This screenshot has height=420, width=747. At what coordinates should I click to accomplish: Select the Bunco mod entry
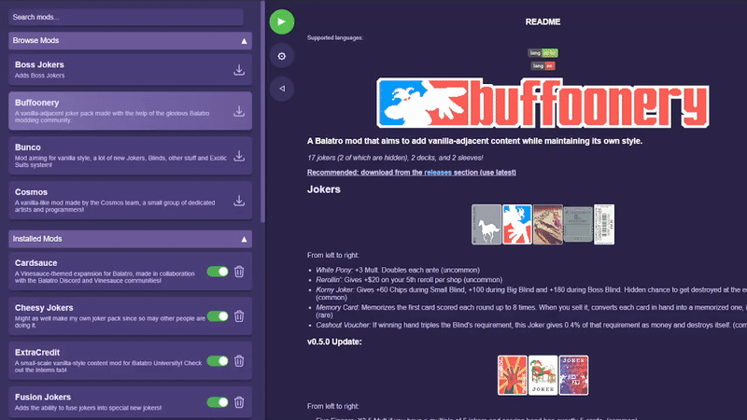click(130, 156)
